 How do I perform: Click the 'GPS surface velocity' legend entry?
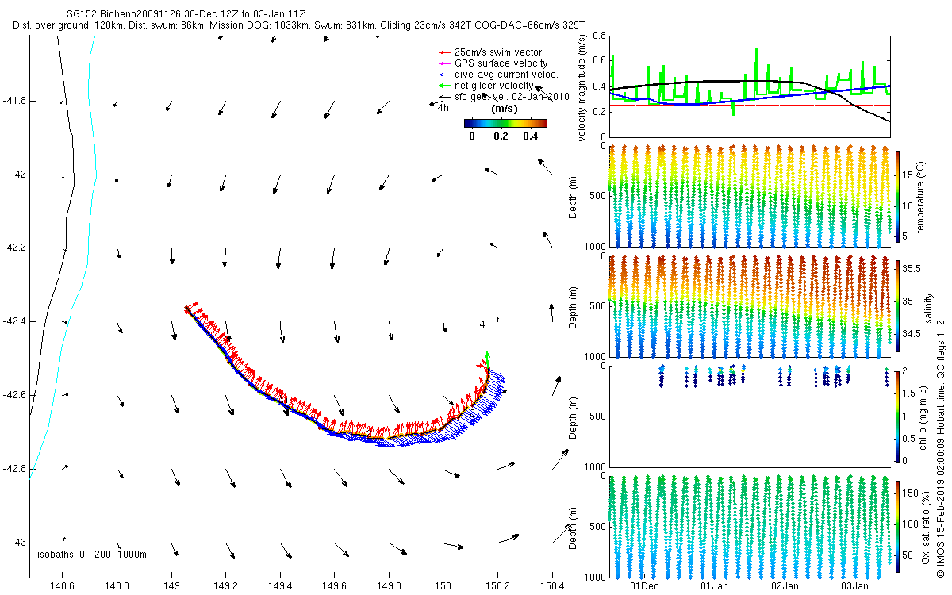click(493, 63)
